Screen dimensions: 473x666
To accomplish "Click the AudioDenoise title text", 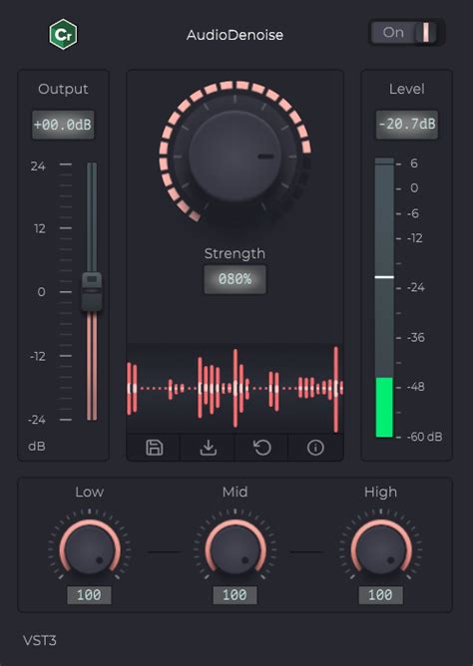I will pos(236,35).
